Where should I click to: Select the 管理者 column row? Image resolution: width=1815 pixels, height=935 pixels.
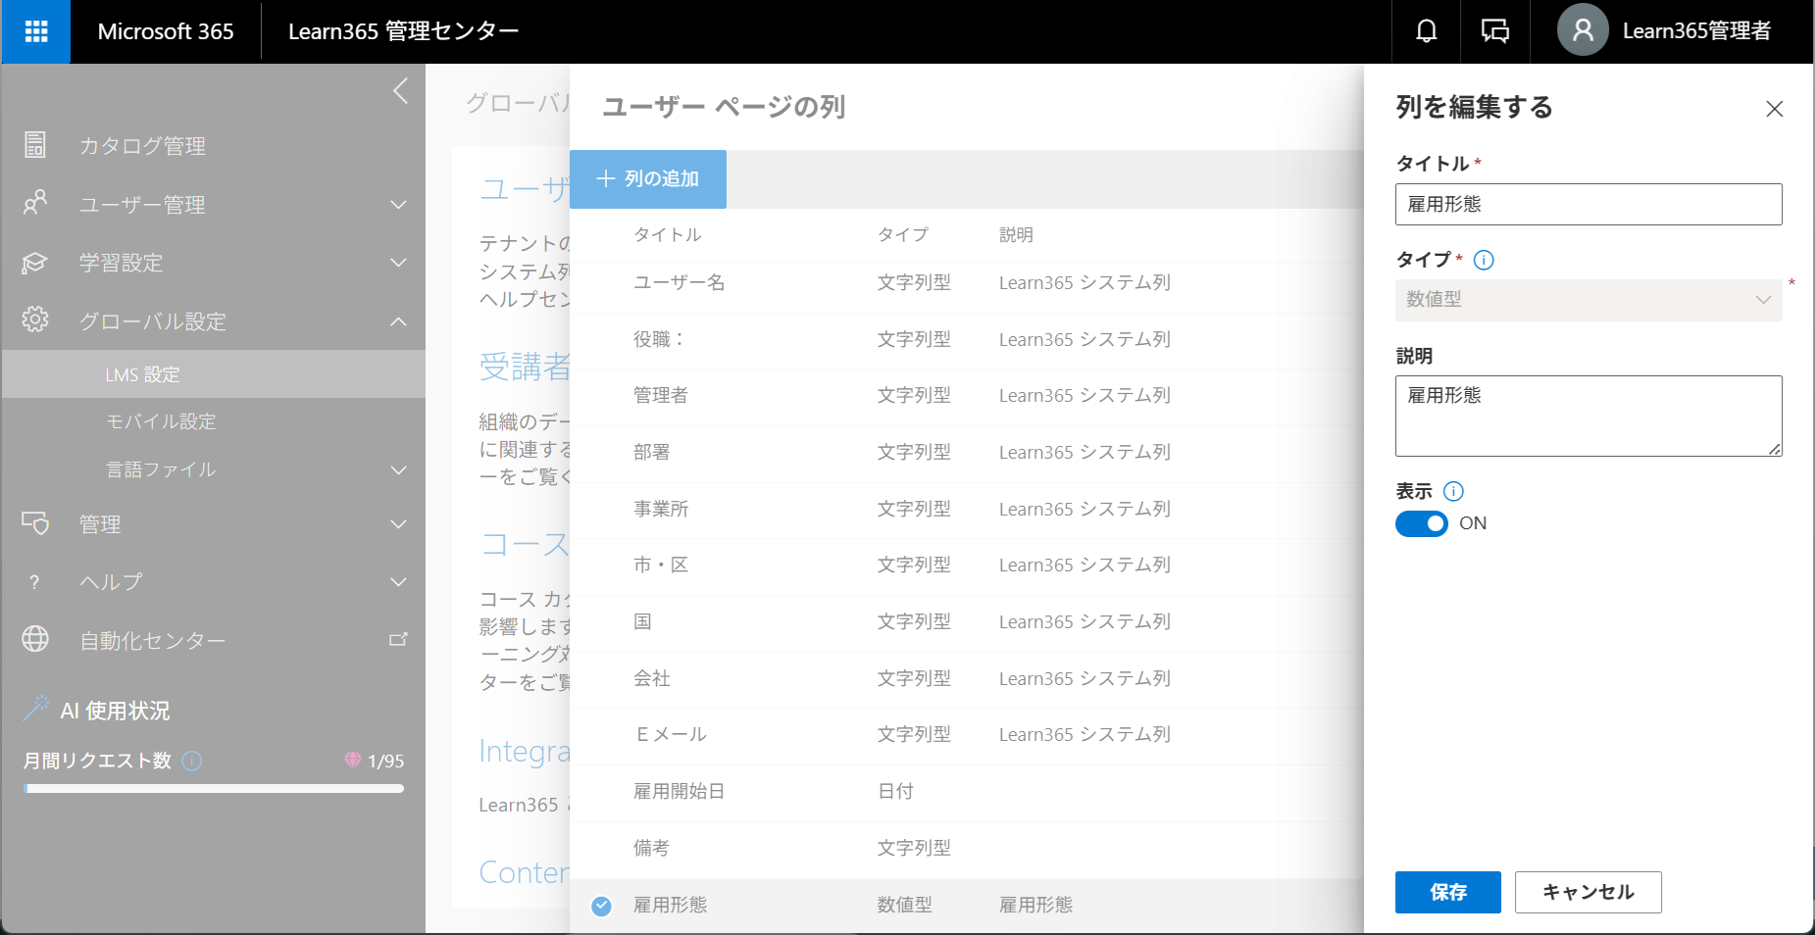[966, 396]
